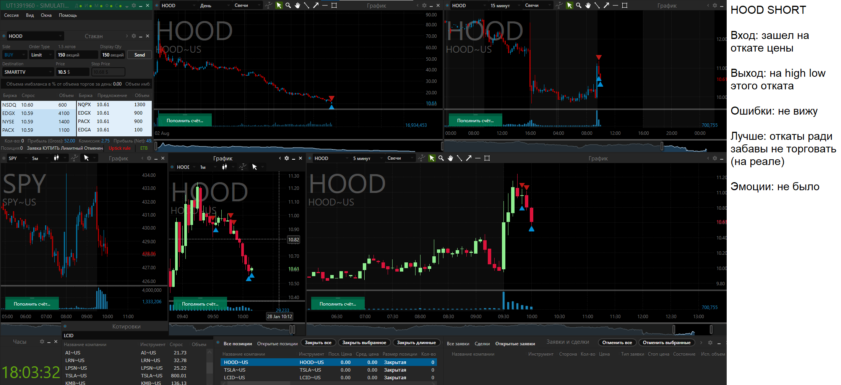The width and height of the screenshot is (841, 385).
Task: Choose rectangle tool in HOOD daily chart
Action: (x=334, y=5)
